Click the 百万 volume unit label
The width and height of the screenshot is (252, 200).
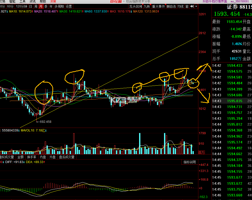(202, 152)
